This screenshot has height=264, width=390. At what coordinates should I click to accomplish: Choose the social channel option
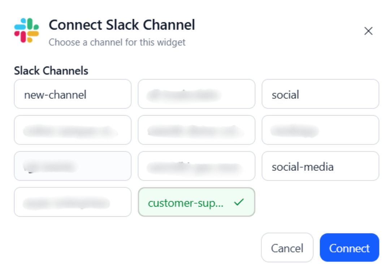[320, 94]
